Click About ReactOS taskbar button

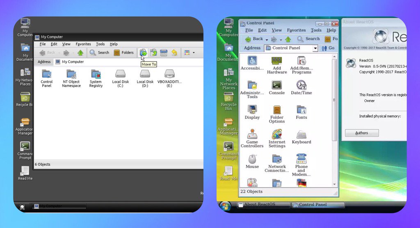tap(264, 205)
